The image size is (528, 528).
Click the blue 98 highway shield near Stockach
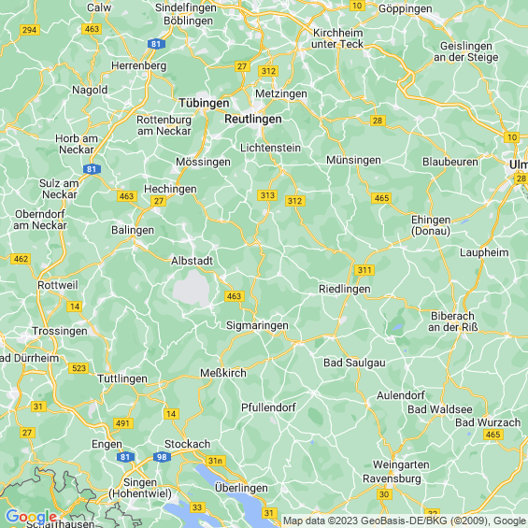click(x=162, y=457)
